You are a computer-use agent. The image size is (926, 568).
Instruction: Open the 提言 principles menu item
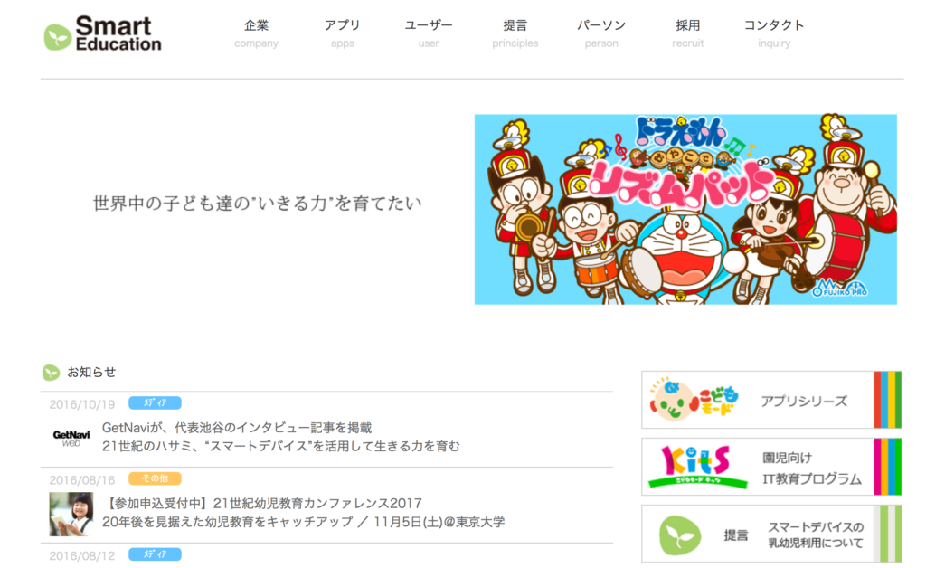coord(515,33)
